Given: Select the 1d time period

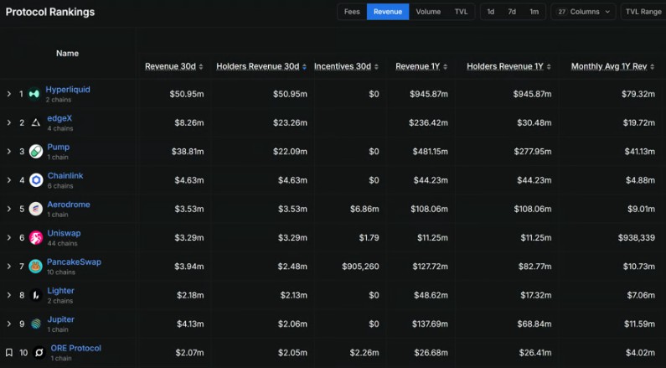Looking at the screenshot, I should point(491,12).
